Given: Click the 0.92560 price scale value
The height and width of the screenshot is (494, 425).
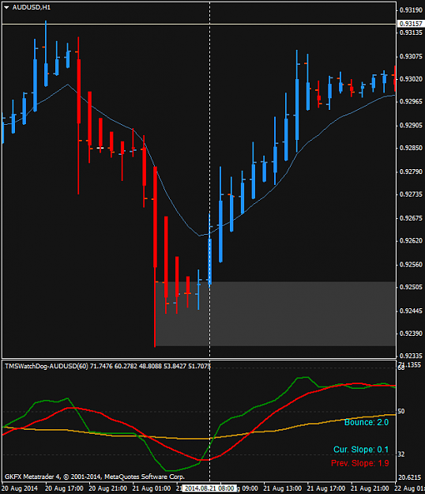Looking at the screenshot, I should coord(411,265).
